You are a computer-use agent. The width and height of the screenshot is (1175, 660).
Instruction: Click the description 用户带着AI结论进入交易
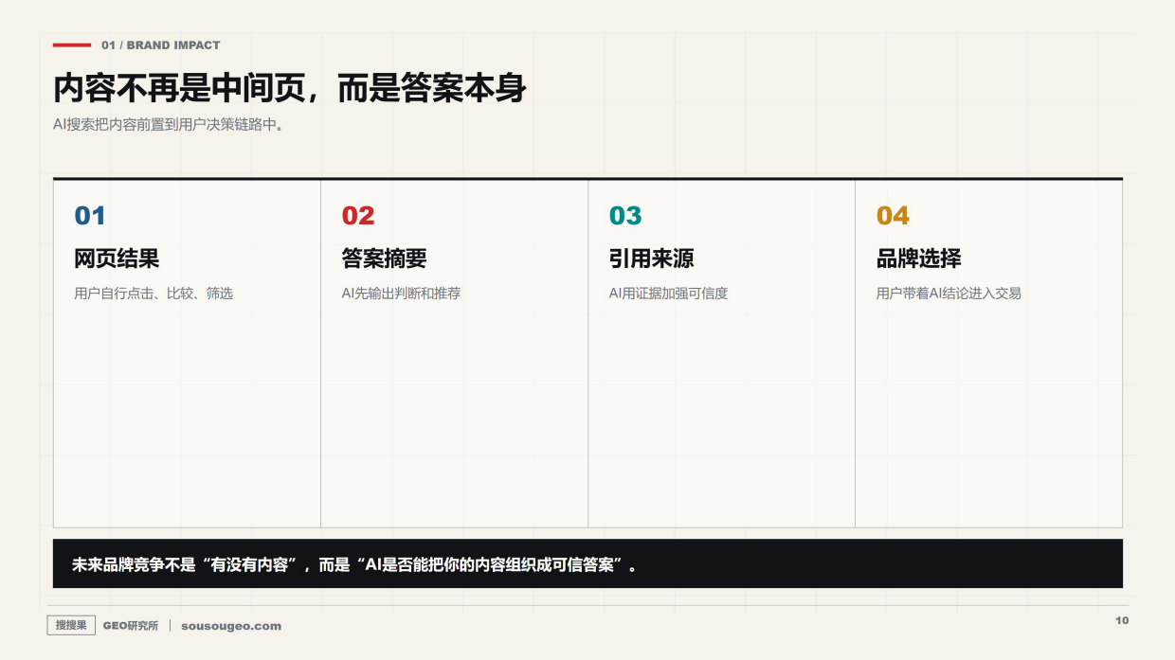pyautogui.click(x=949, y=294)
